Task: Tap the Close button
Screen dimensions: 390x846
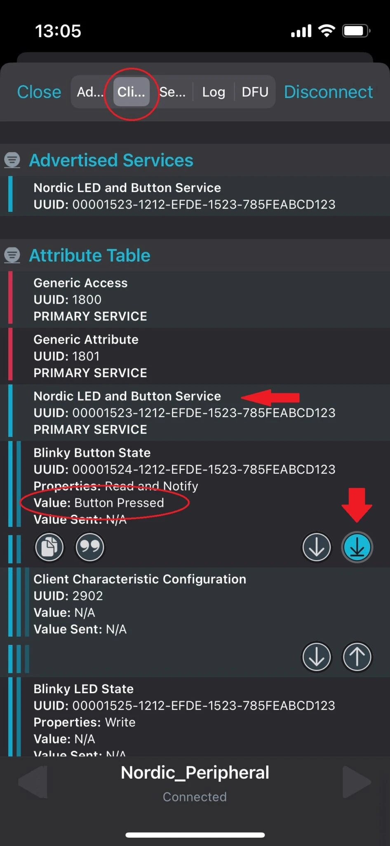Action: click(x=39, y=92)
